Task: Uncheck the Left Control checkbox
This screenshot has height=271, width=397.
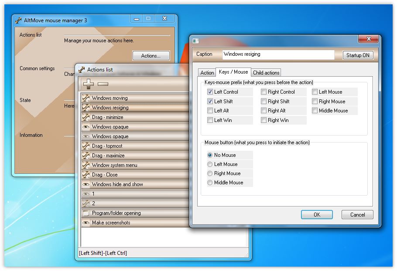Action: pyautogui.click(x=210, y=92)
